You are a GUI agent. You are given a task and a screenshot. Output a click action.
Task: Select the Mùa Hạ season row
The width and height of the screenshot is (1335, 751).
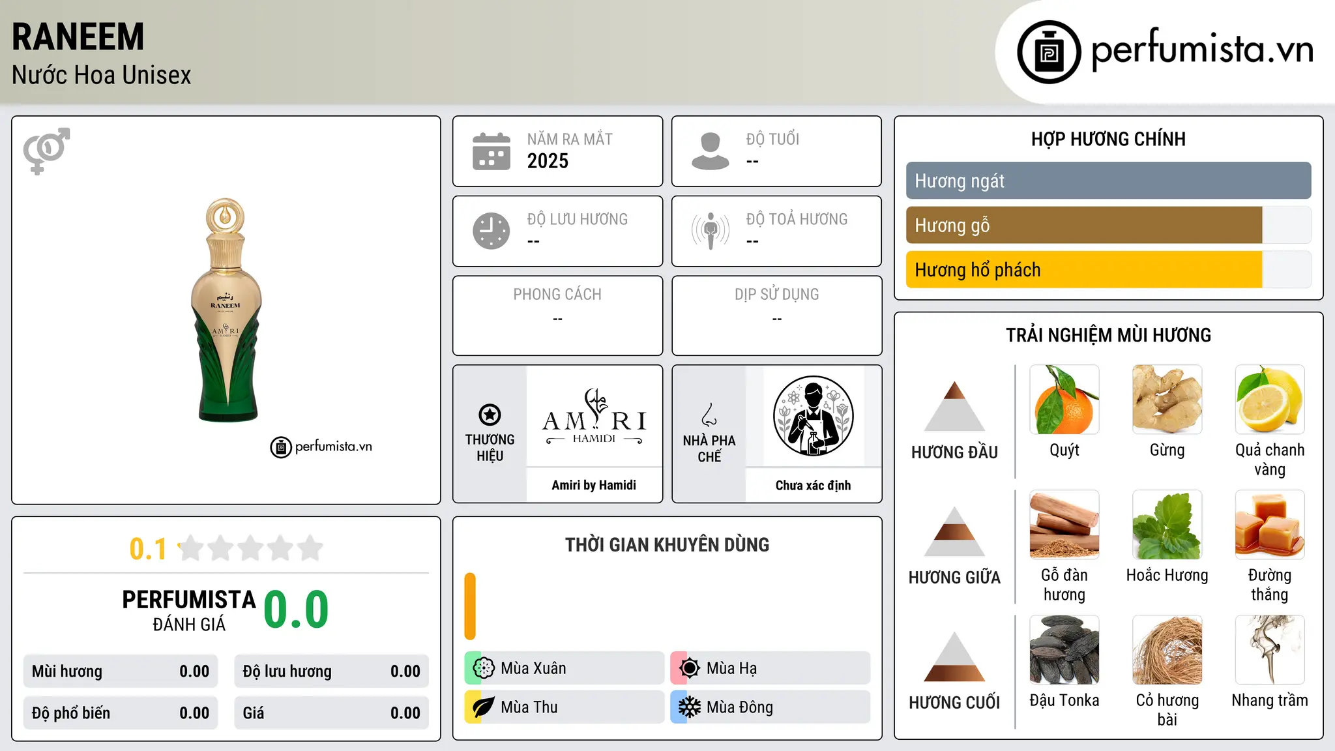point(770,668)
